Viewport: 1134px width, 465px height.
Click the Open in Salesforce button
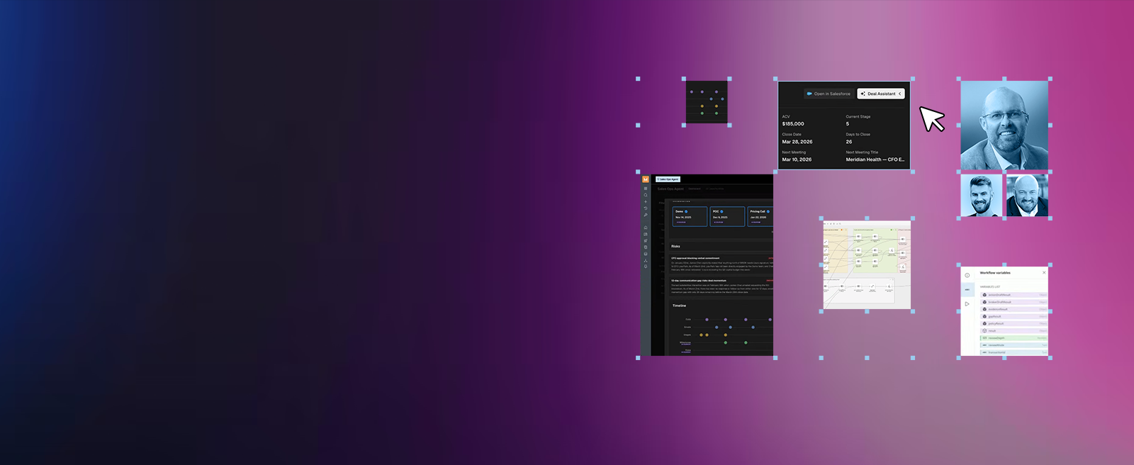point(829,94)
